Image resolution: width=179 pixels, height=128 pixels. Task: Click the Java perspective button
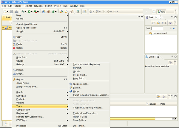161,12
